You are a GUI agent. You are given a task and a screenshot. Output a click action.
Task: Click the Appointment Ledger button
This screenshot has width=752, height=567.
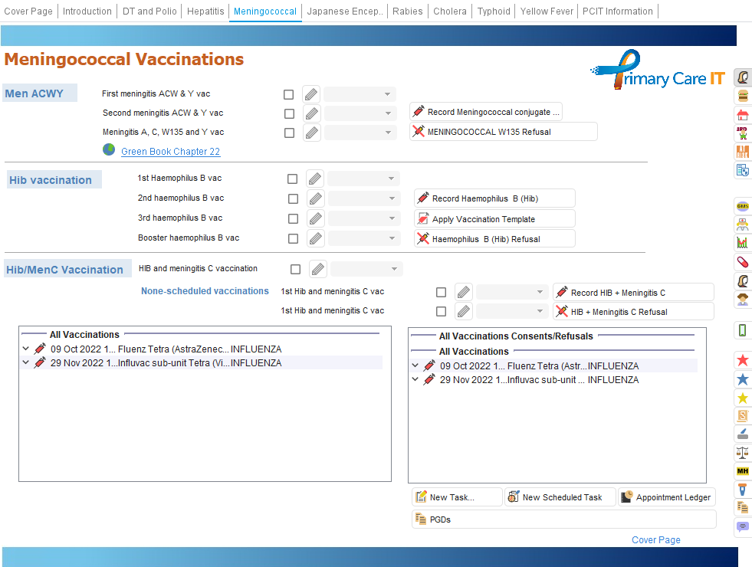tap(666, 497)
